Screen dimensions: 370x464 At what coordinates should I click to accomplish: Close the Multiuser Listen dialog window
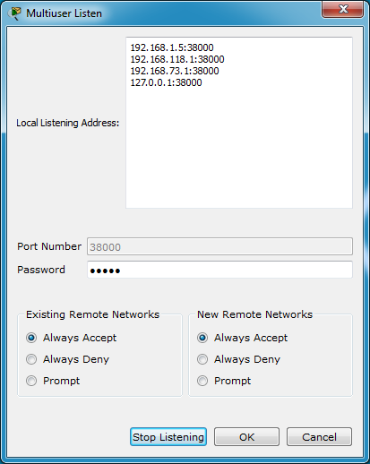[x=343, y=9]
